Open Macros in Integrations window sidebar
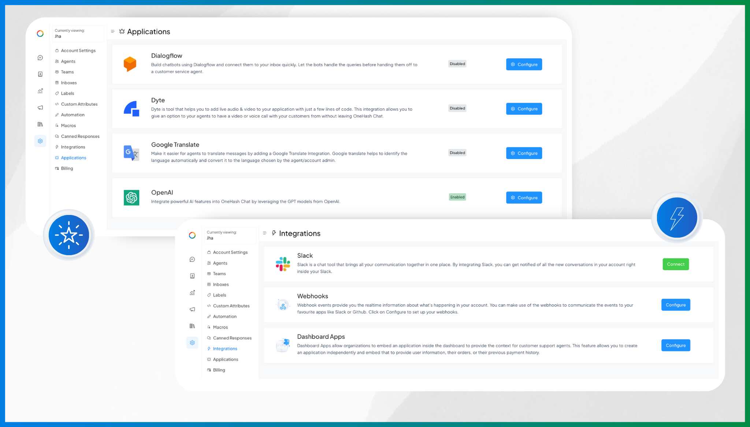The image size is (750, 427). [x=218, y=328]
